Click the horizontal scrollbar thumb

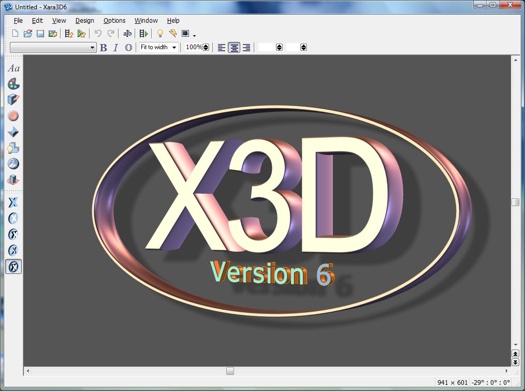click(230, 371)
